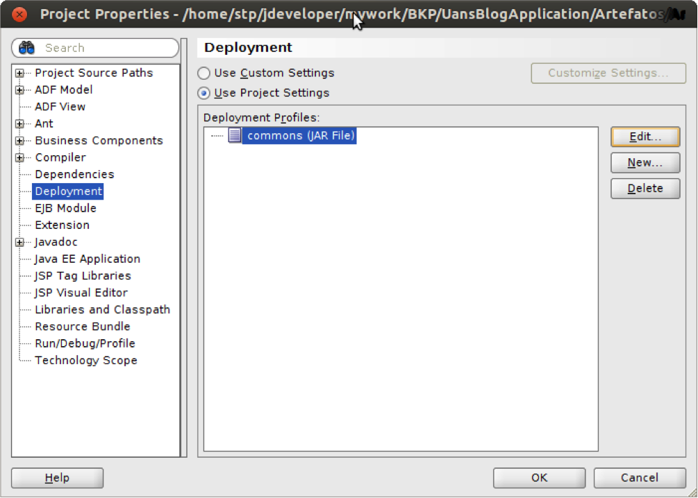Open the ADF Model category
This screenshot has width=698, height=498.
tap(64, 89)
